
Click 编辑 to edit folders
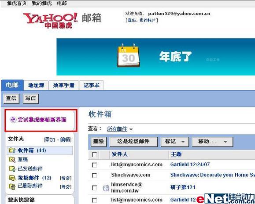point(65,140)
